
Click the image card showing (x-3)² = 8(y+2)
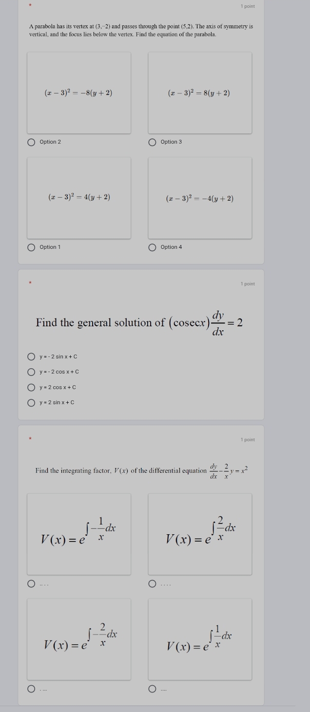pos(200,93)
